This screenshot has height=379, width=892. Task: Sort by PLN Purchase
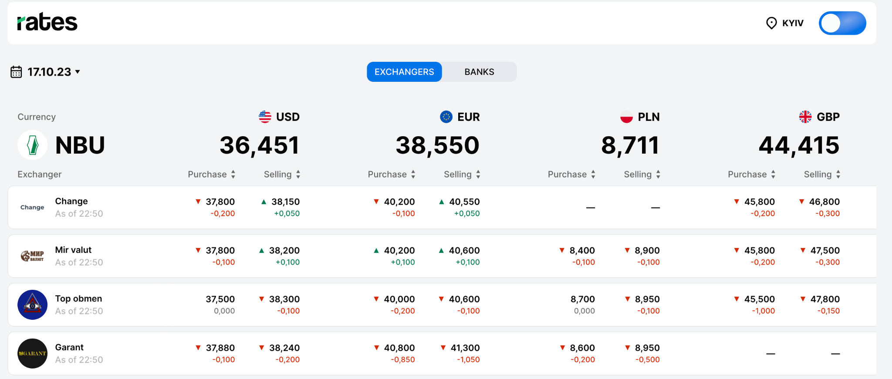coord(571,174)
